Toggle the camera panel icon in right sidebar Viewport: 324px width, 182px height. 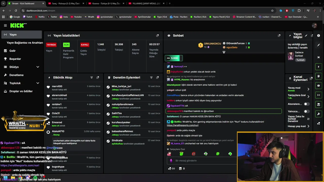coord(319,104)
